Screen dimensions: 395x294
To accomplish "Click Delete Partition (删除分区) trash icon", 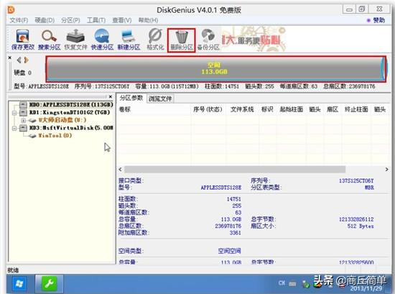I will (x=182, y=40).
